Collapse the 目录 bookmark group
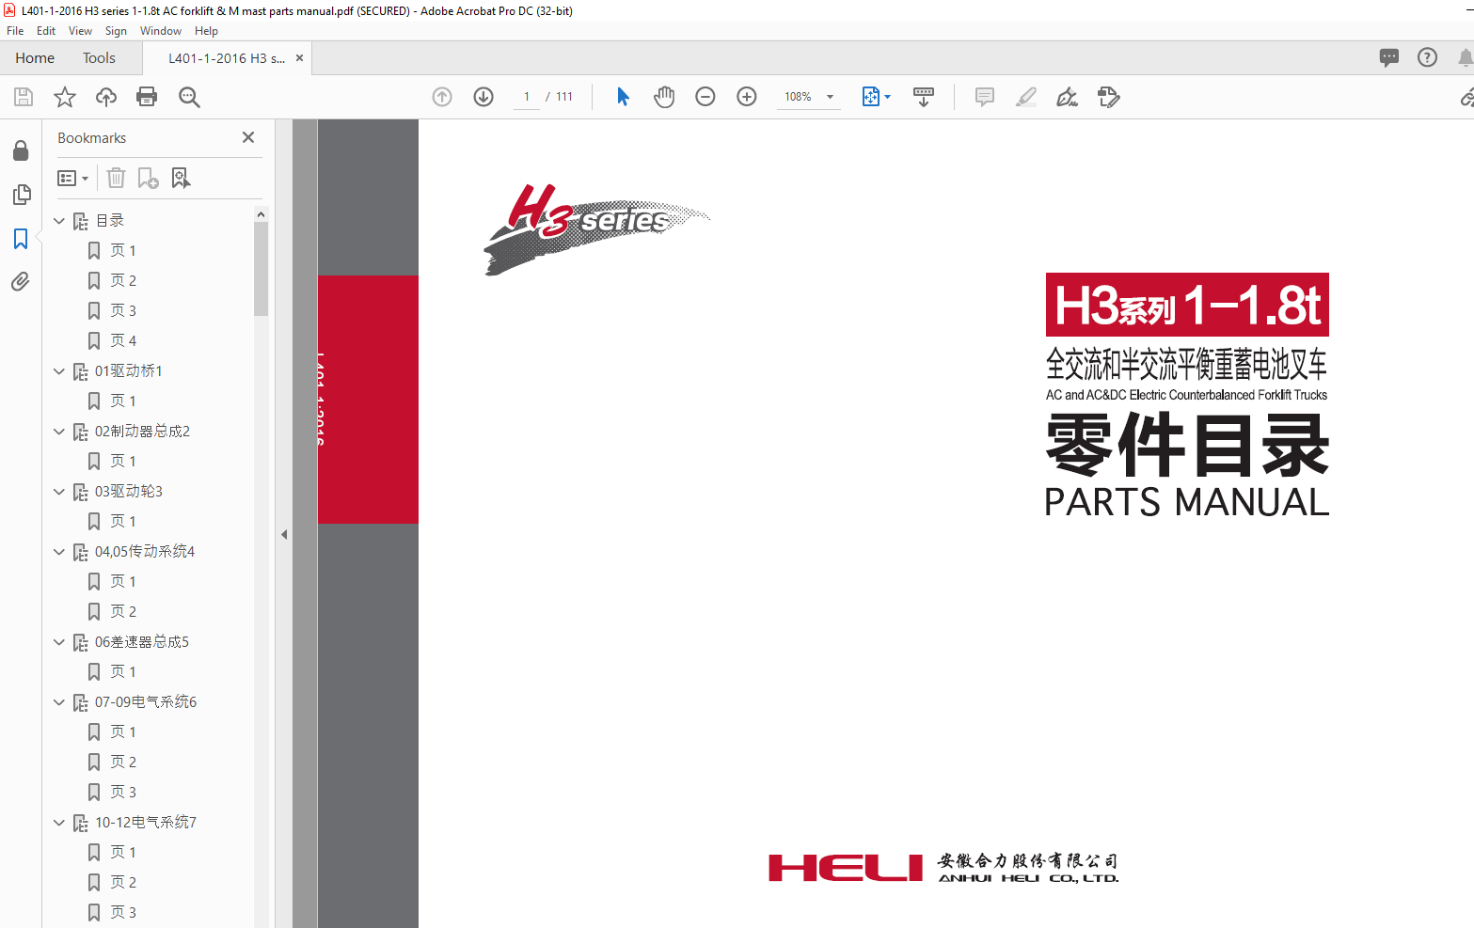 [59, 221]
